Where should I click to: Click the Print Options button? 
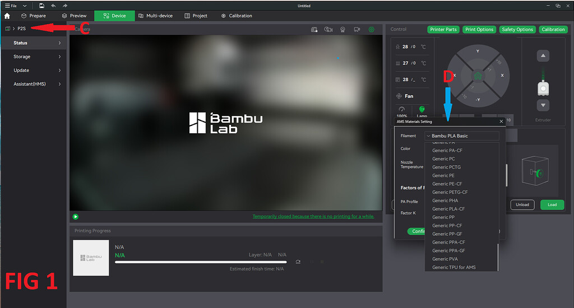479,30
